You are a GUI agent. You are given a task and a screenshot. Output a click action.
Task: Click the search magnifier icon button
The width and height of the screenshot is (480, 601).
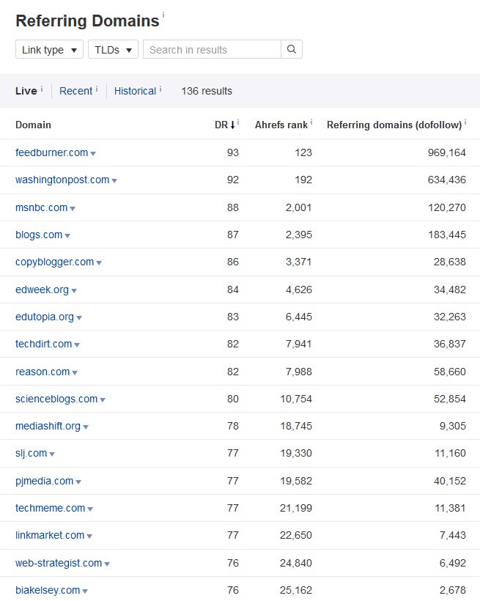pos(292,49)
